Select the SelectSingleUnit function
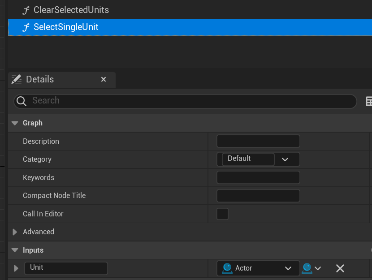The image size is (372, 280). pyautogui.click(x=66, y=27)
